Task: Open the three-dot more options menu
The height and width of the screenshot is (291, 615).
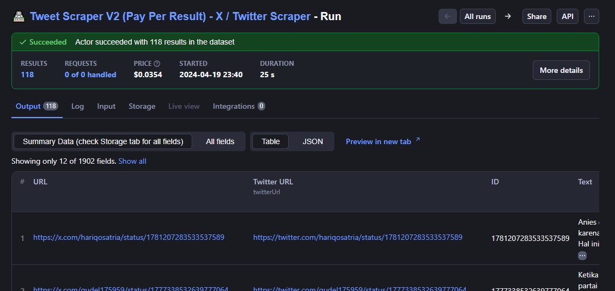Action: [x=592, y=16]
